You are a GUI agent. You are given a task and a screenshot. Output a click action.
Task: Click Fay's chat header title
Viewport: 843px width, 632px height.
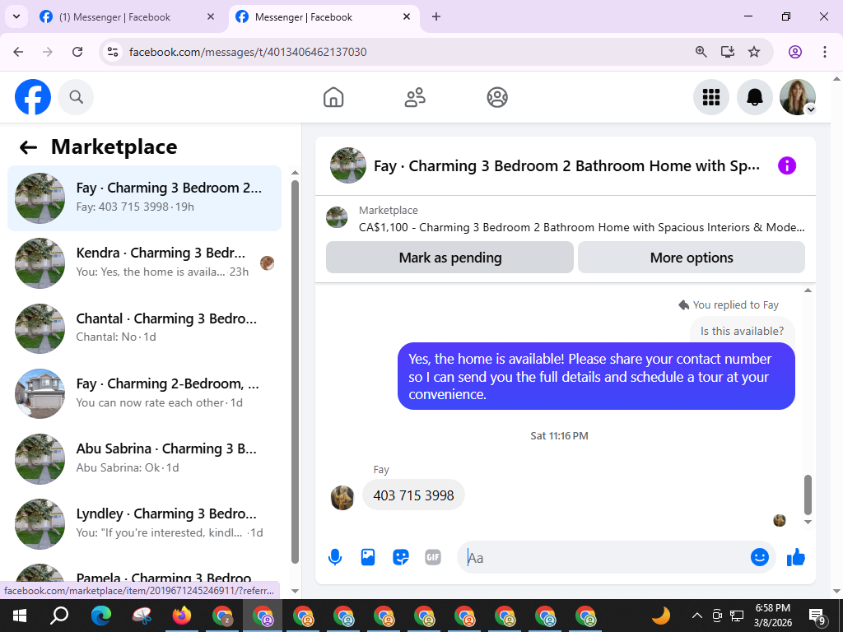click(566, 165)
